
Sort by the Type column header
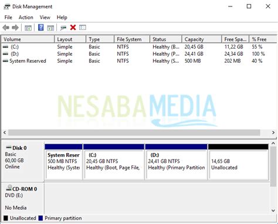[x=100, y=39]
